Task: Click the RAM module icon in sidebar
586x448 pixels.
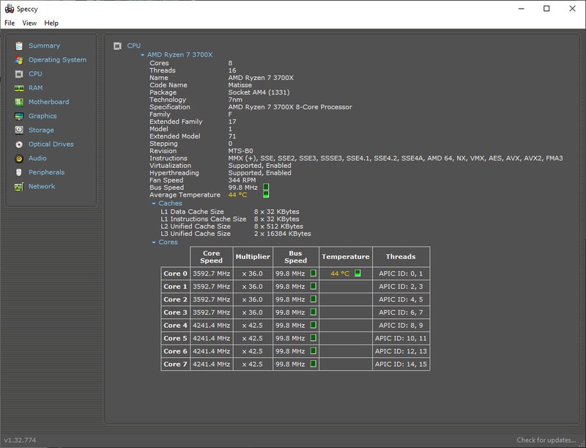Action: coord(19,88)
